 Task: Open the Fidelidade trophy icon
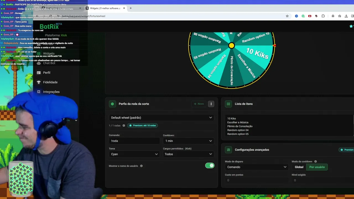[x=39, y=82]
